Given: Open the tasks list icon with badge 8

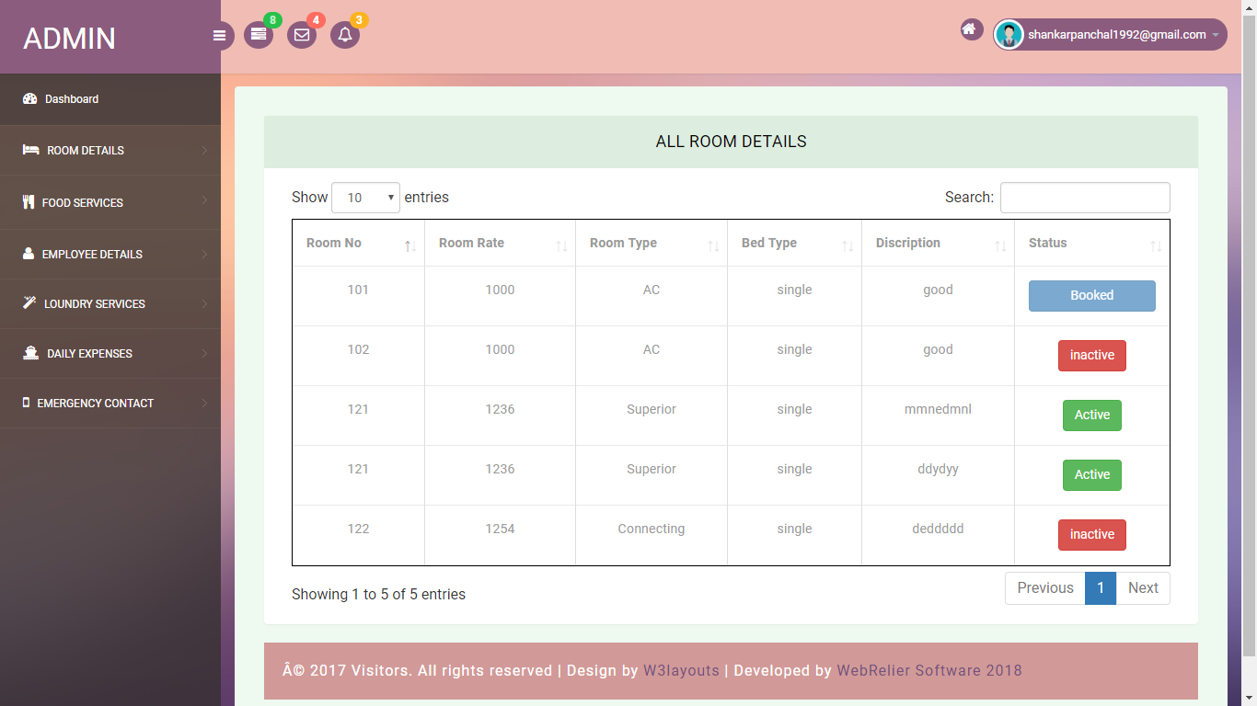Looking at the screenshot, I should (x=259, y=35).
